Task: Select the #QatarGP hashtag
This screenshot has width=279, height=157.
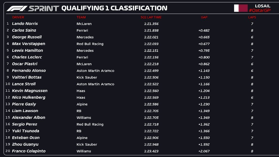Action: coord(259,10)
